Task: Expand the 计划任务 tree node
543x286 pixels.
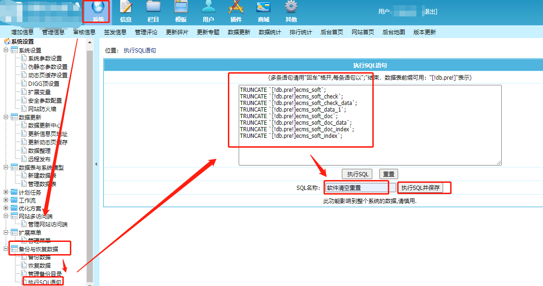Action: click(x=6, y=192)
